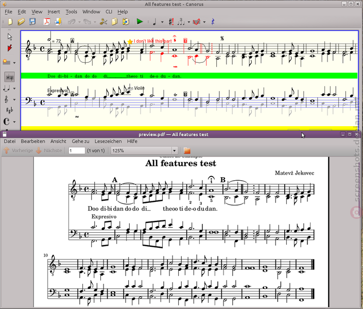Image resolution: width=363 pixels, height=309 pixels.
Task: Expand slur type dropdown arrow in sidebar
Action: (14, 89)
